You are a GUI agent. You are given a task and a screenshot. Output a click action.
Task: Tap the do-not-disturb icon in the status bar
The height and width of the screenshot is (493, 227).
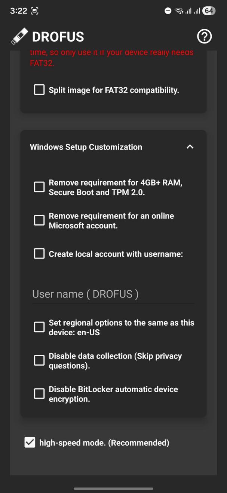(x=167, y=10)
